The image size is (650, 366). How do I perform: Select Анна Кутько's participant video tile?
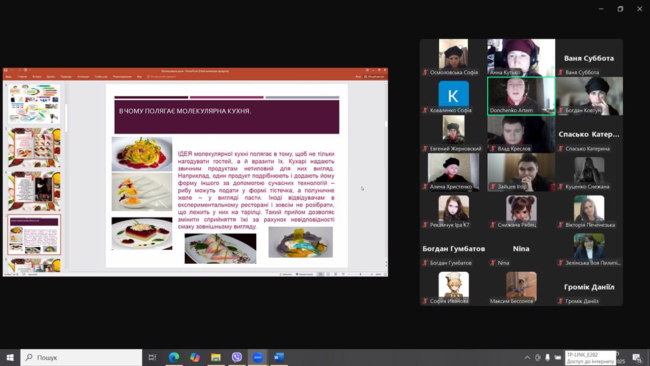(521, 57)
